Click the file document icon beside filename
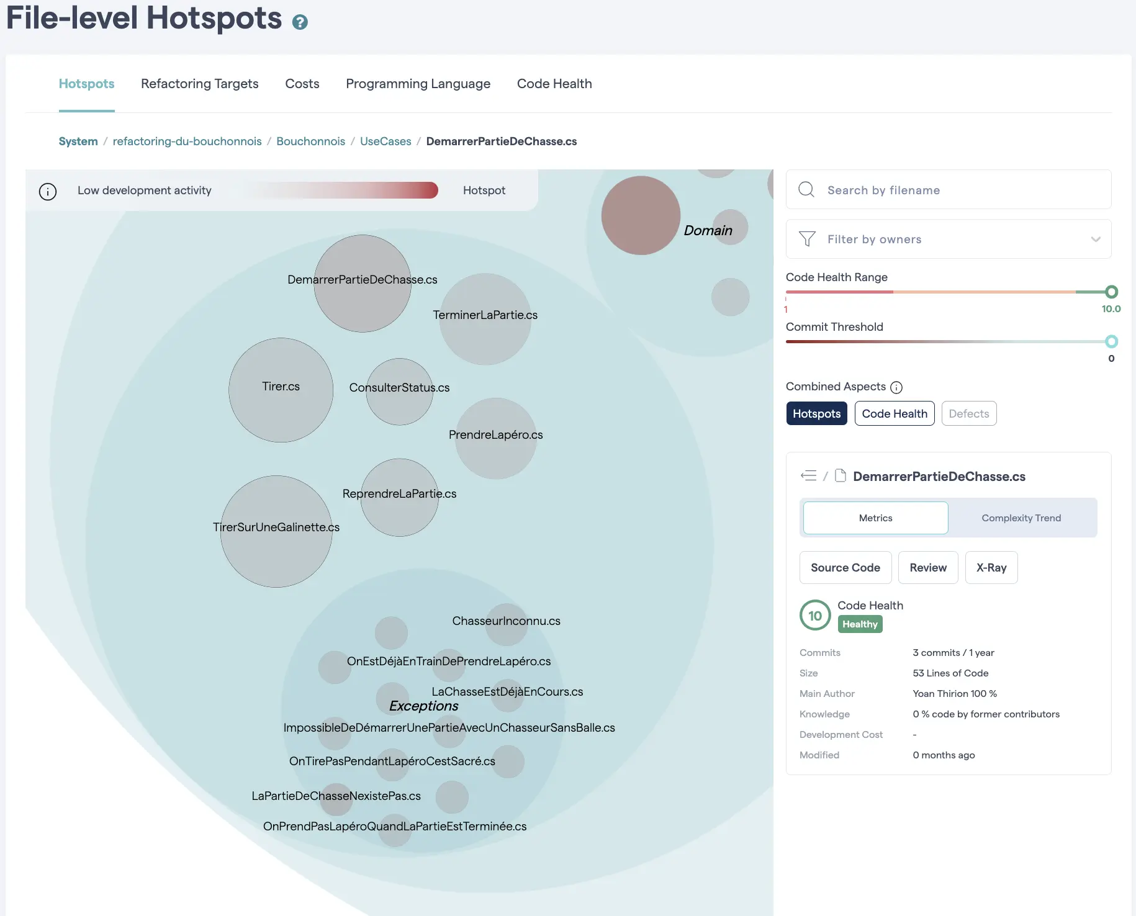Viewport: 1136px width, 916px height. (x=841, y=476)
